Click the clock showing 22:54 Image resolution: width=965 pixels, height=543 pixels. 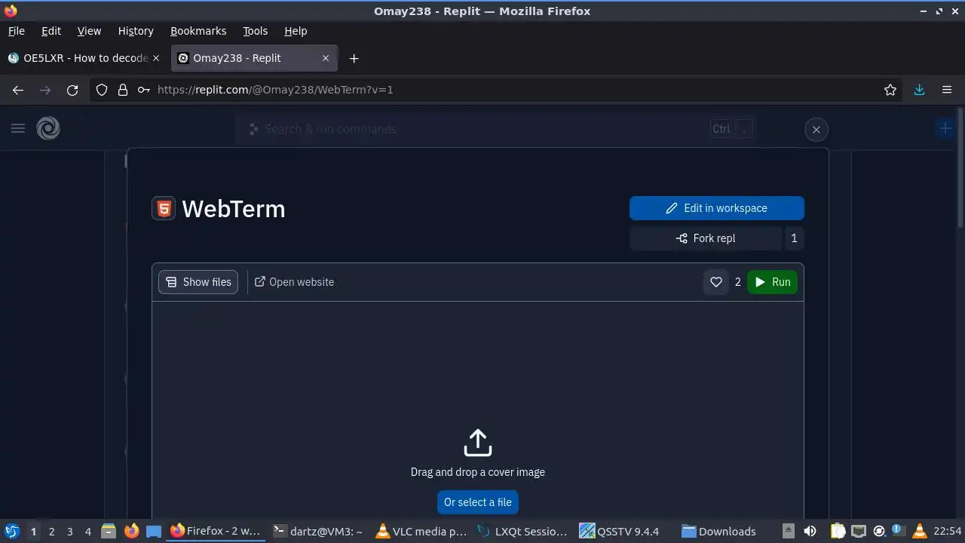point(947,531)
